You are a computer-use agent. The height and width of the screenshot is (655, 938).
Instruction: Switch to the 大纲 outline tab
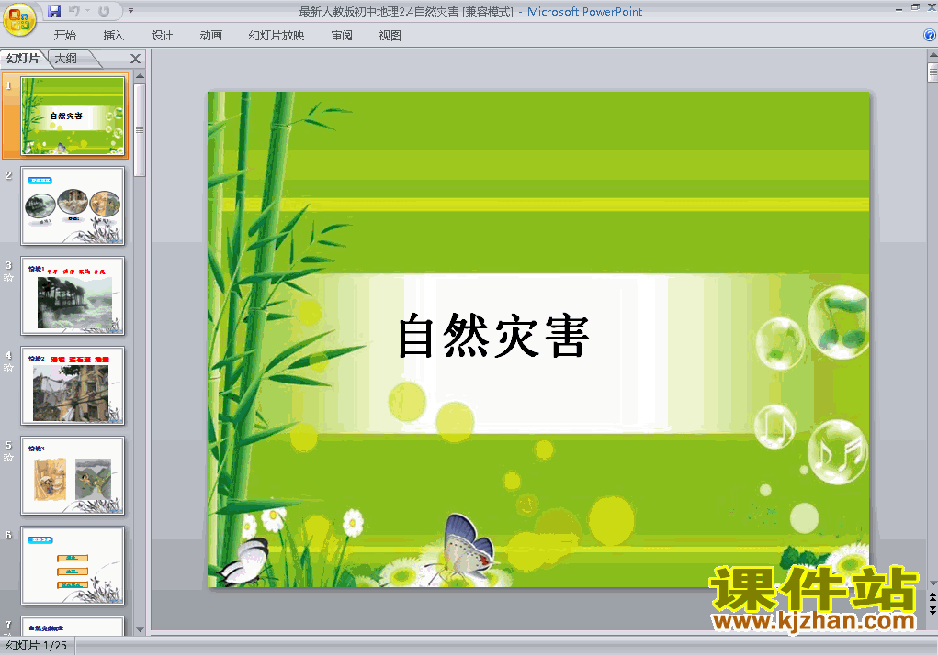[x=66, y=58]
